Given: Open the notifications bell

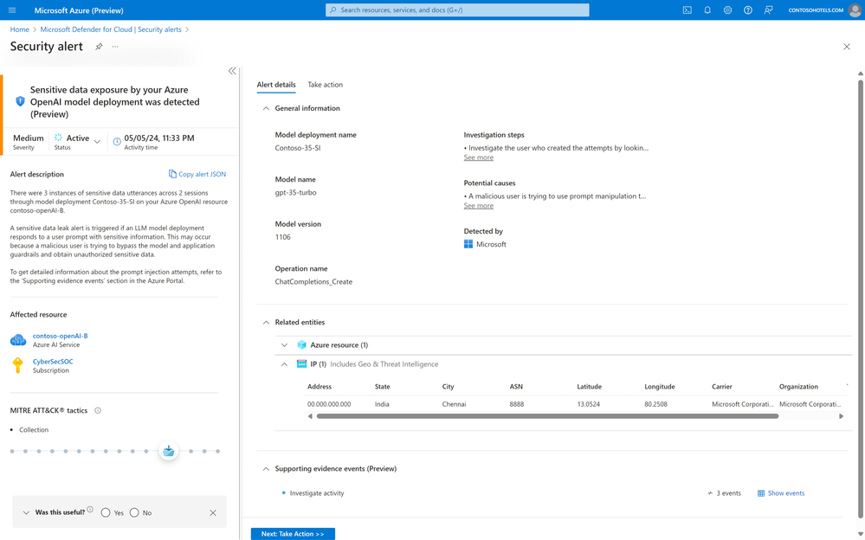Looking at the screenshot, I should pyautogui.click(x=707, y=10).
